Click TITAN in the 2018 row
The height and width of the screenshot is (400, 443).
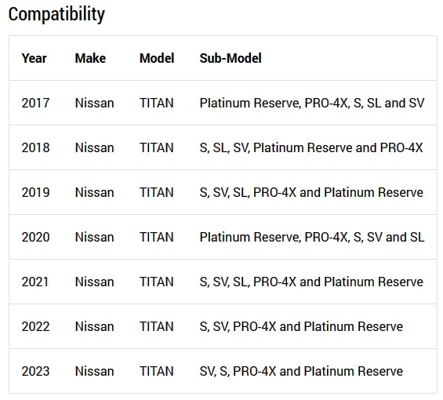coord(157,147)
